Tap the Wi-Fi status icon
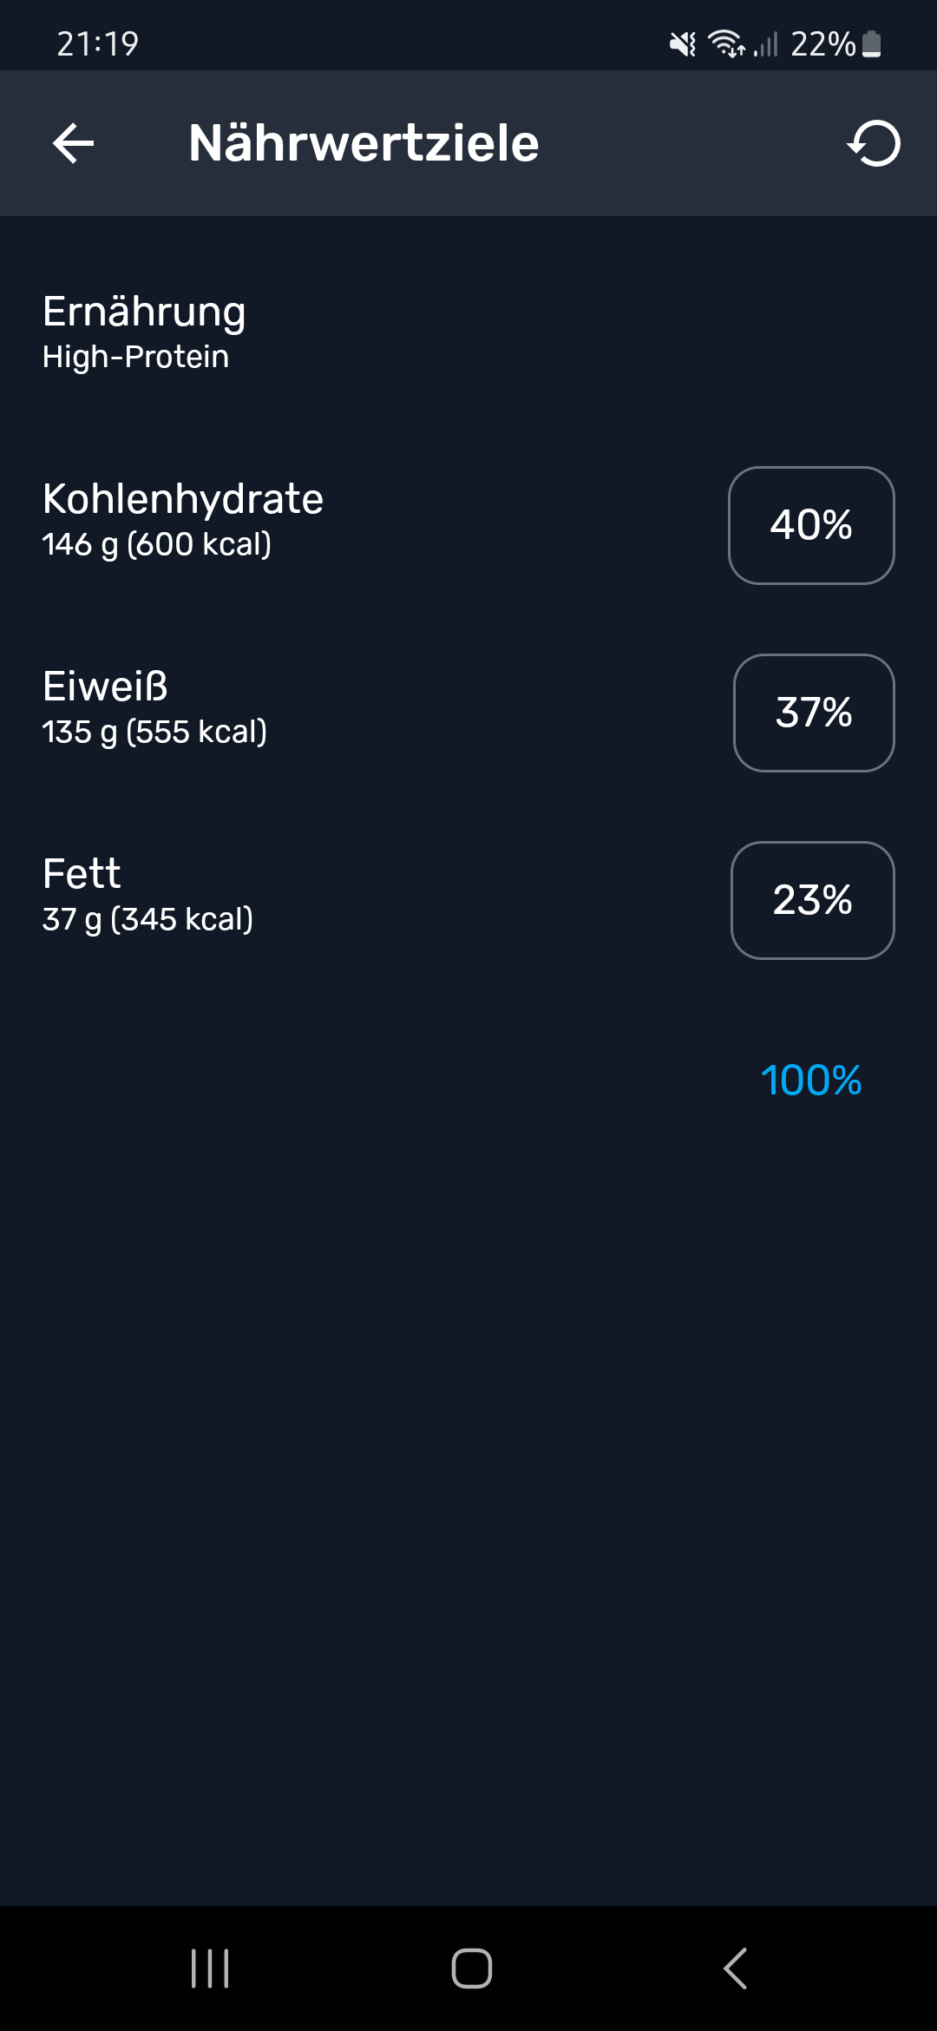 pos(726,43)
